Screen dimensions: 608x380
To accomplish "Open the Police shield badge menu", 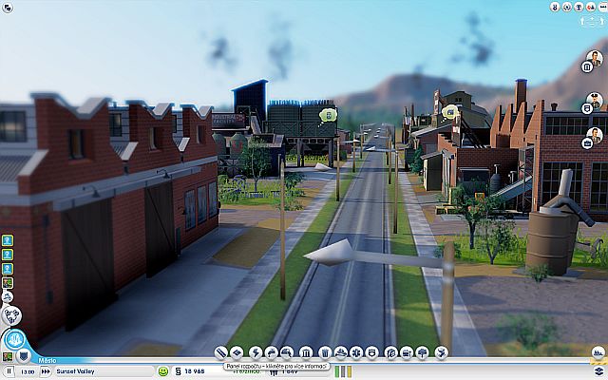I will pyautogui.click(x=371, y=352).
